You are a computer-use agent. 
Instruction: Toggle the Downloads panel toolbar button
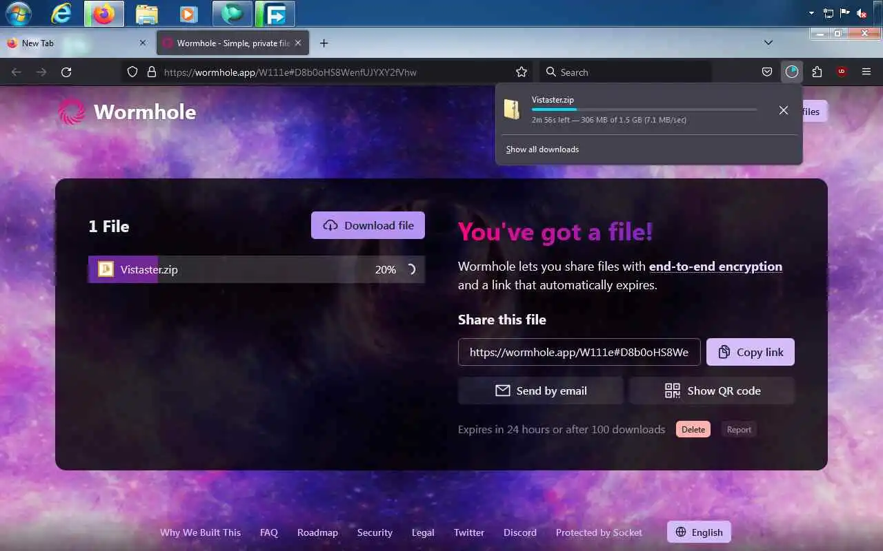tap(792, 72)
